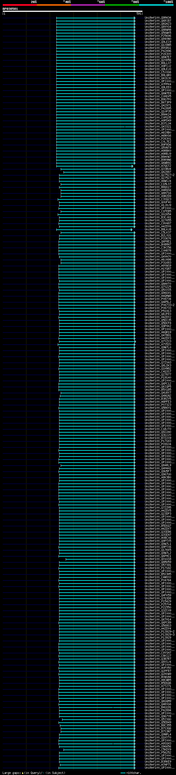Image resolution: width=176 pixels, height=775 pixels.
Task: Select the UniRef100_Q1X8N5 label
Action: (158, 45)
